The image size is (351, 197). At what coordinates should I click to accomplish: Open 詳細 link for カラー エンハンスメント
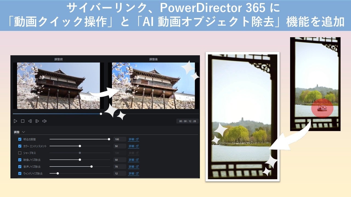point(134,146)
